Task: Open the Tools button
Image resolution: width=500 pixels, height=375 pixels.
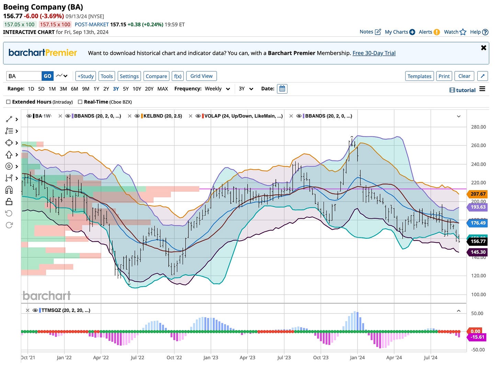Action: [x=106, y=76]
